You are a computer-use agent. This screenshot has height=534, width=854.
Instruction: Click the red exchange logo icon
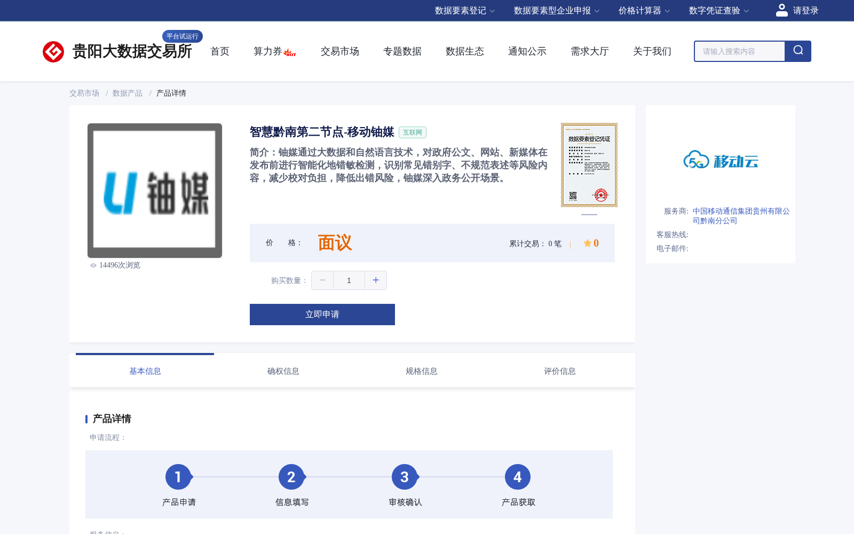click(x=53, y=52)
